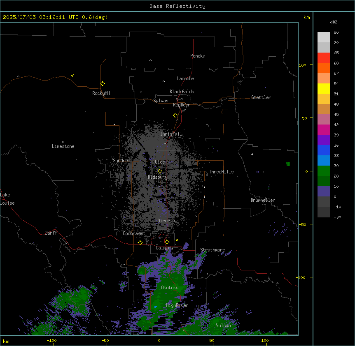Click the -100 tick on bottom km axis
This screenshot has width=355, height=346.
tap(52, 340)
